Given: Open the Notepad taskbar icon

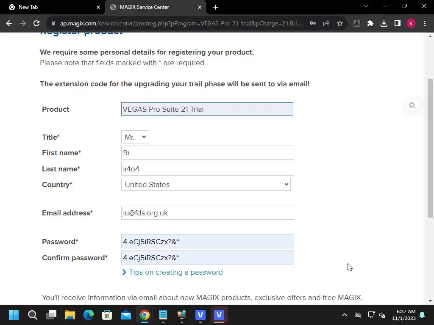Looking at the screenshot, I should coord(163,315).
